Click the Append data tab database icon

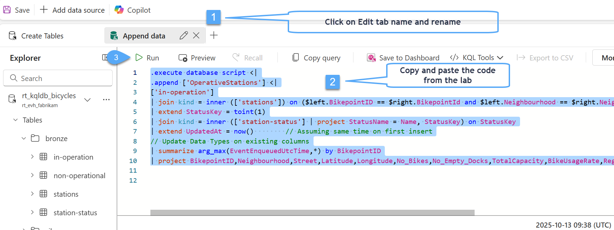coord(114,36)
